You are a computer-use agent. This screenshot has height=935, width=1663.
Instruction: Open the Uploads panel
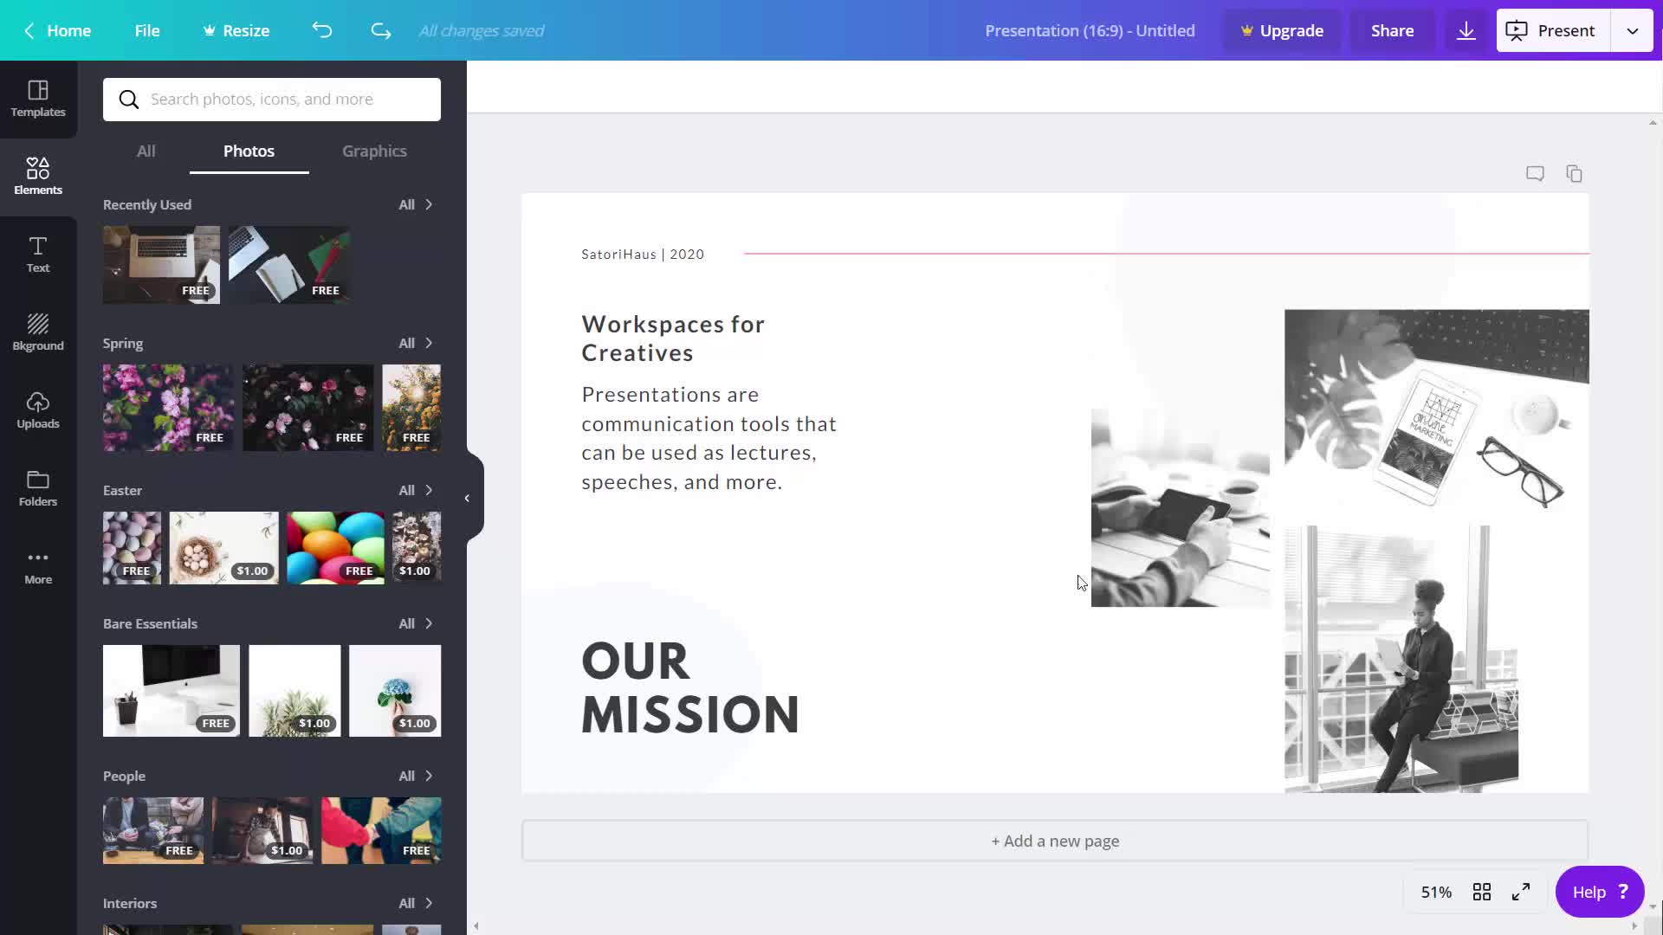pos(38,410)
